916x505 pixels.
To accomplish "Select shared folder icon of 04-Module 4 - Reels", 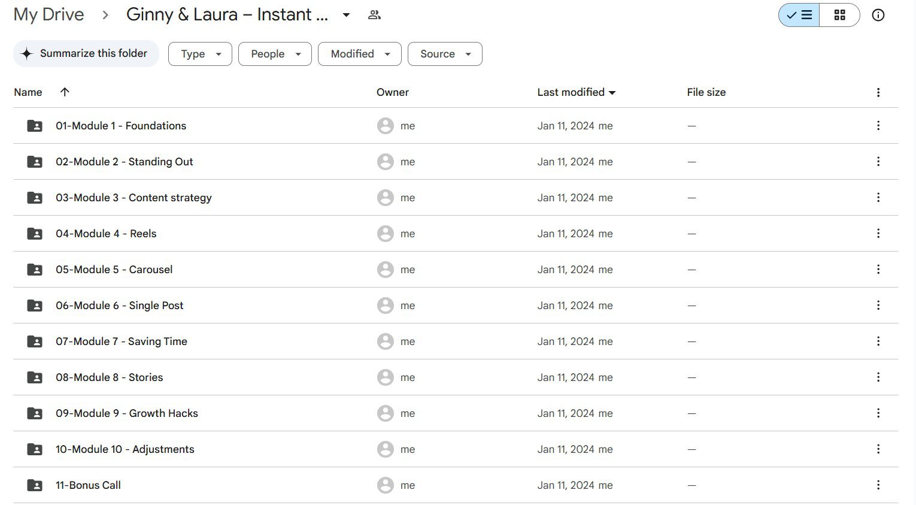I will pos(35,234).
